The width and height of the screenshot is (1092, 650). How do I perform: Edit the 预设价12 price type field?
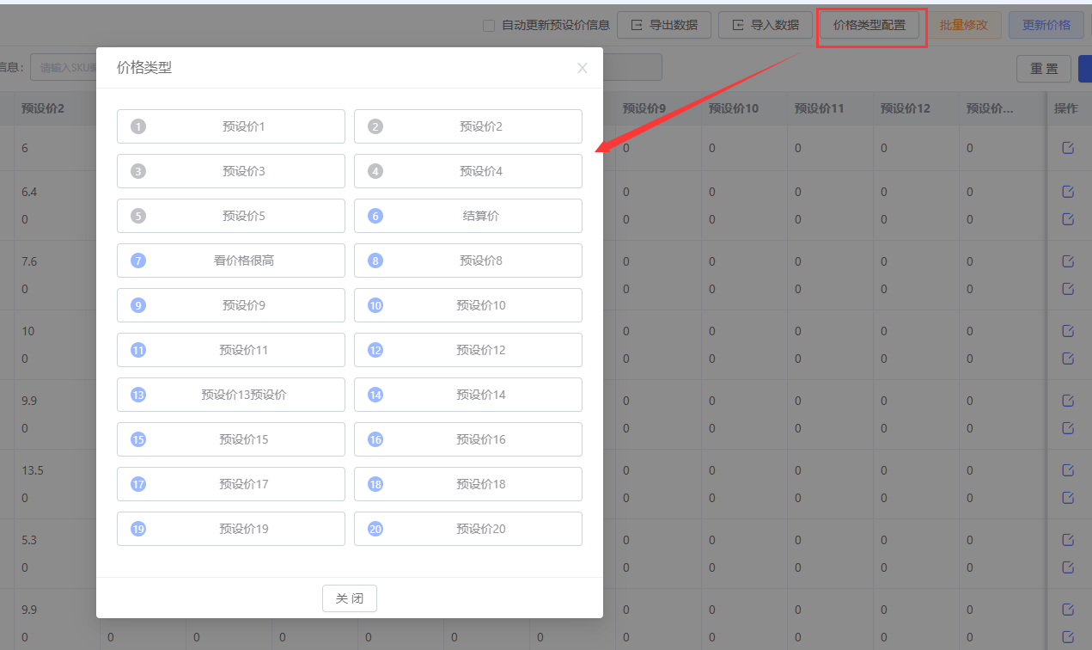pos(468,350)
